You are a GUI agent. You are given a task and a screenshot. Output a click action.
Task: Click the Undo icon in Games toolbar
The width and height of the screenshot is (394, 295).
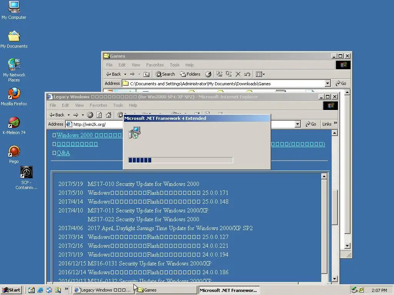[x=247, y=74]
